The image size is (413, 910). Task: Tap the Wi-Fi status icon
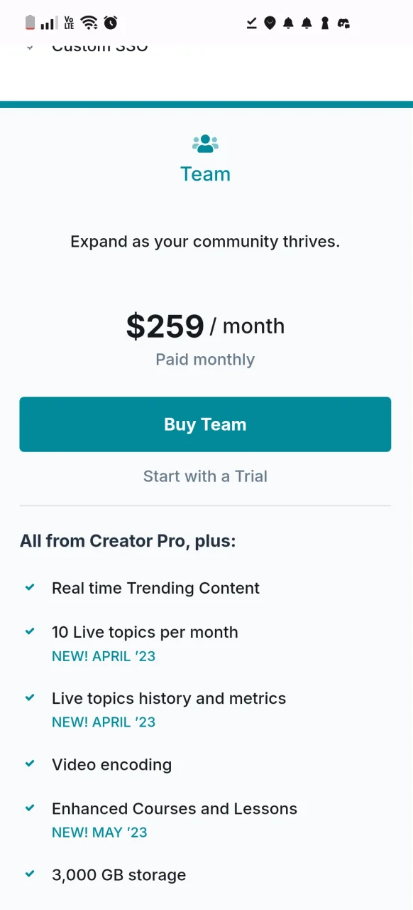coord(89,23)
